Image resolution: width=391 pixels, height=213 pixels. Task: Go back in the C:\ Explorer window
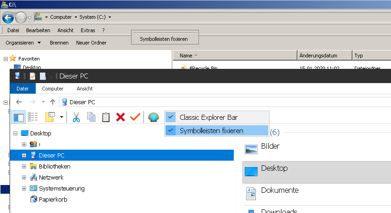coord(8,18)
